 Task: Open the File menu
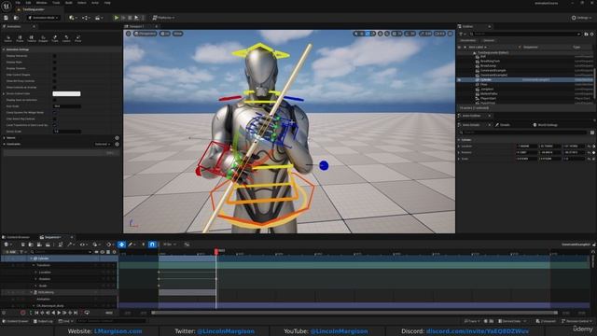pos(18,3)
